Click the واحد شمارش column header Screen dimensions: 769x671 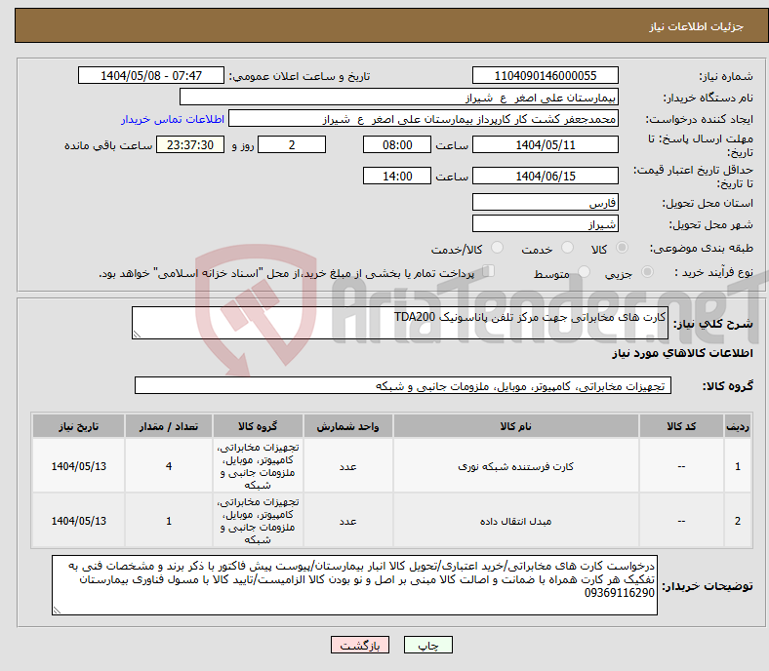(347, 426)
